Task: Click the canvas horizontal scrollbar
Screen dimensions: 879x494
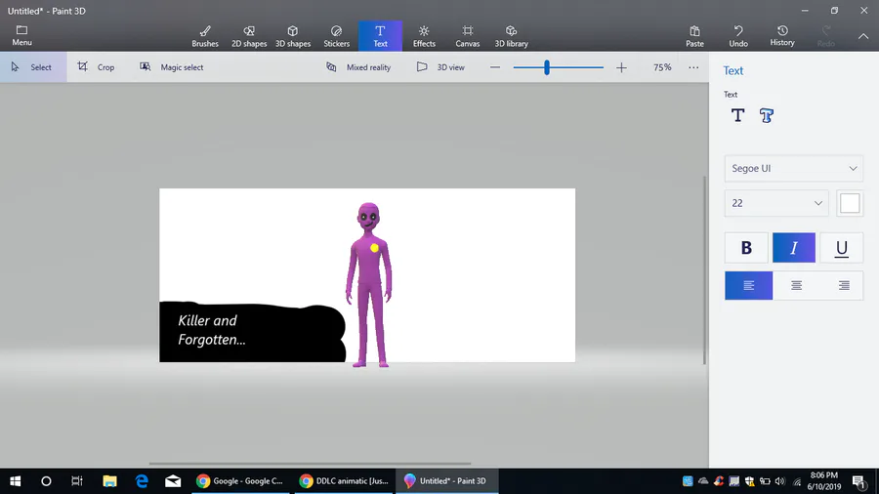Action: pos(310,463)
